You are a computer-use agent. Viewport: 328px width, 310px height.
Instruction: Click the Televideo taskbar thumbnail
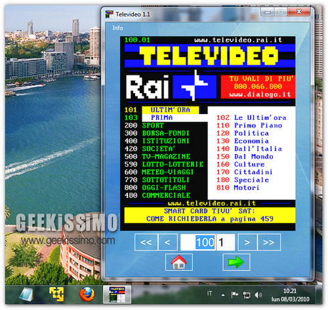coord(117,294)
